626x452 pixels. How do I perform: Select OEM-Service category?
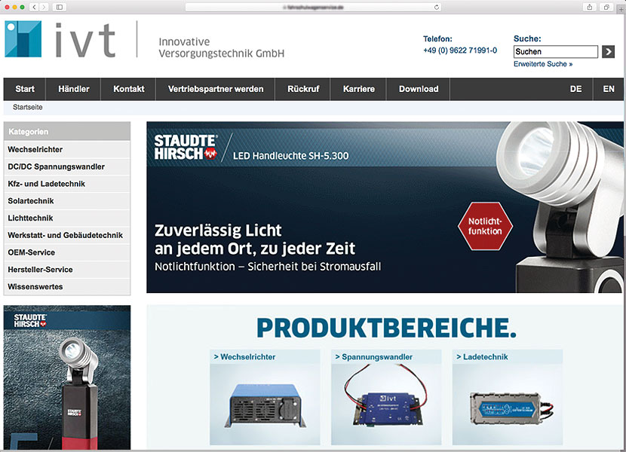coord(67,252)
